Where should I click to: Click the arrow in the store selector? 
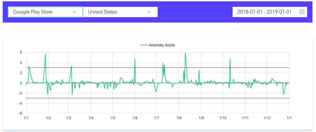75,12
